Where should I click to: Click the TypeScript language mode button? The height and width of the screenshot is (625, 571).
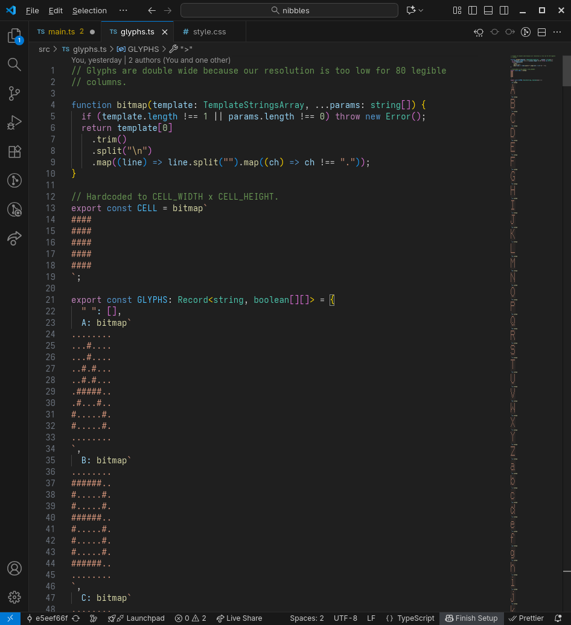coord(410,618)
